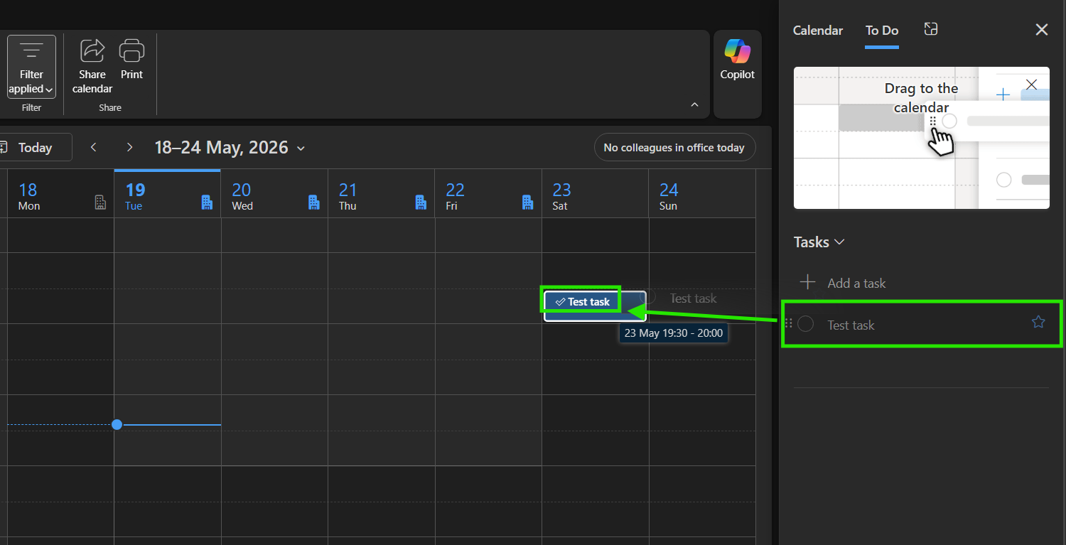
Task: Expand the Tasks list dropdown
Action: click(x=819, y=242)
